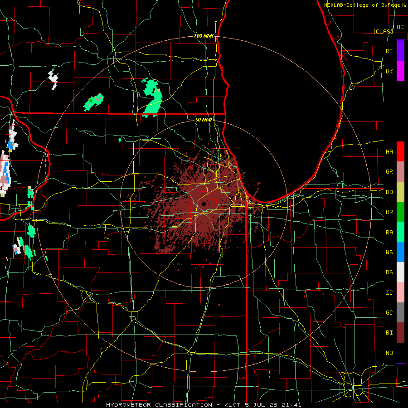Viewport: 408px width, 408px height.
Task: Click the BI legend label
Action: click(389, 333)
